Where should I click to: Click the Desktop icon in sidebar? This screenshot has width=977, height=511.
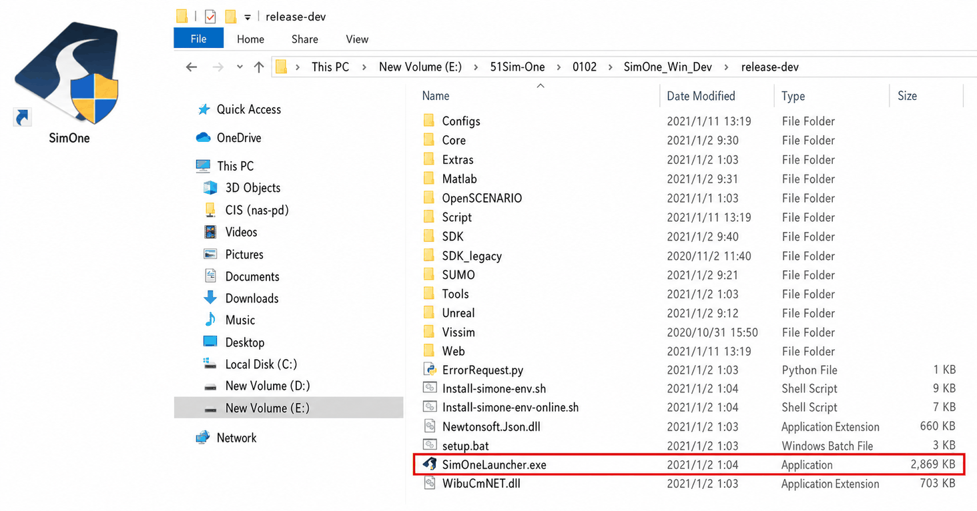click(x=210, y=342)
